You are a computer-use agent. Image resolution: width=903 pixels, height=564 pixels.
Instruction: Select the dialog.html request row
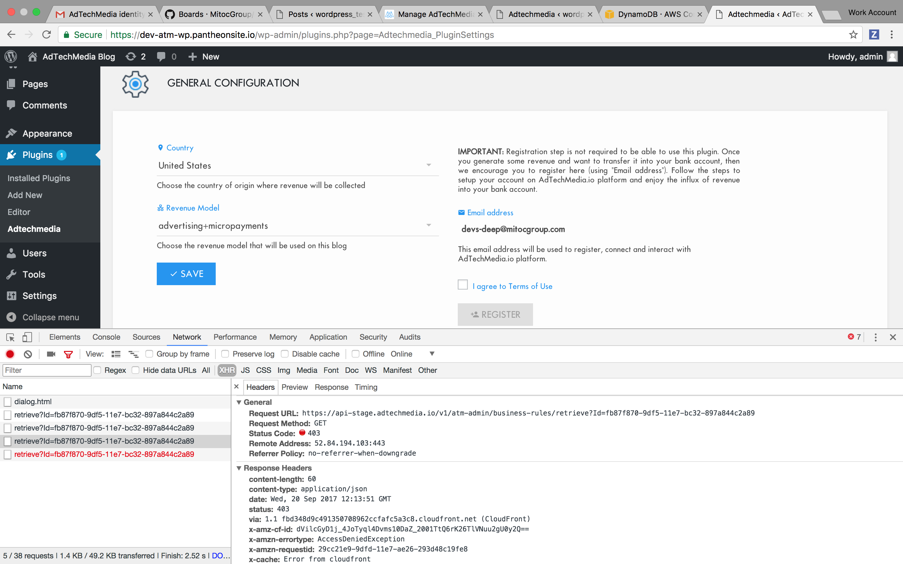coord(115,402)
